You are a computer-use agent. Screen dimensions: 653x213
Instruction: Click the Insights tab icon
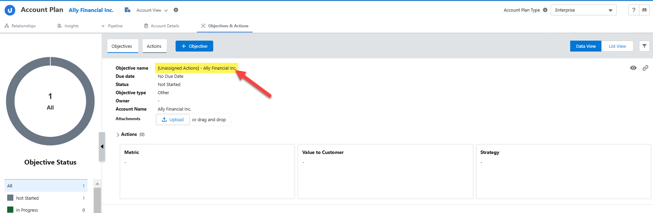coord(60,26)
